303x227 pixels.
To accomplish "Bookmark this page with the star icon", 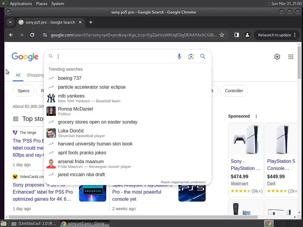I will point(222,35).
